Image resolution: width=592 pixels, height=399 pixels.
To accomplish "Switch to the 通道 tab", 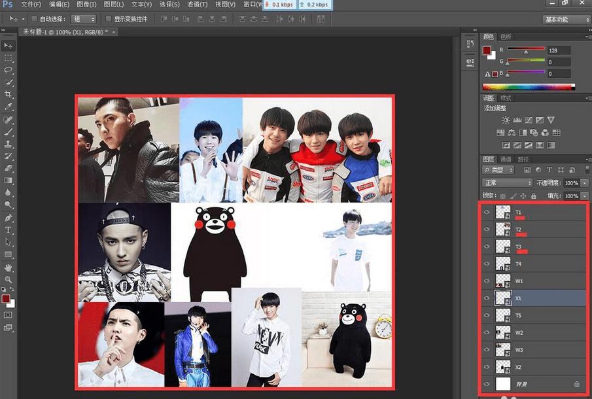I will point(506,159).
